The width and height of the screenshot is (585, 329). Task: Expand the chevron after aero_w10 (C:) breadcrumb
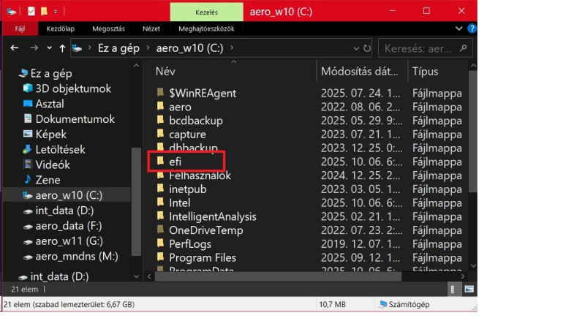point(232,48)
